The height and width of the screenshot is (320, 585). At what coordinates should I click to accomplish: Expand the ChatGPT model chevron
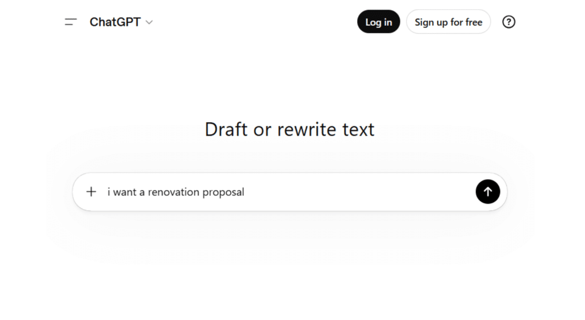coord(149,22)
